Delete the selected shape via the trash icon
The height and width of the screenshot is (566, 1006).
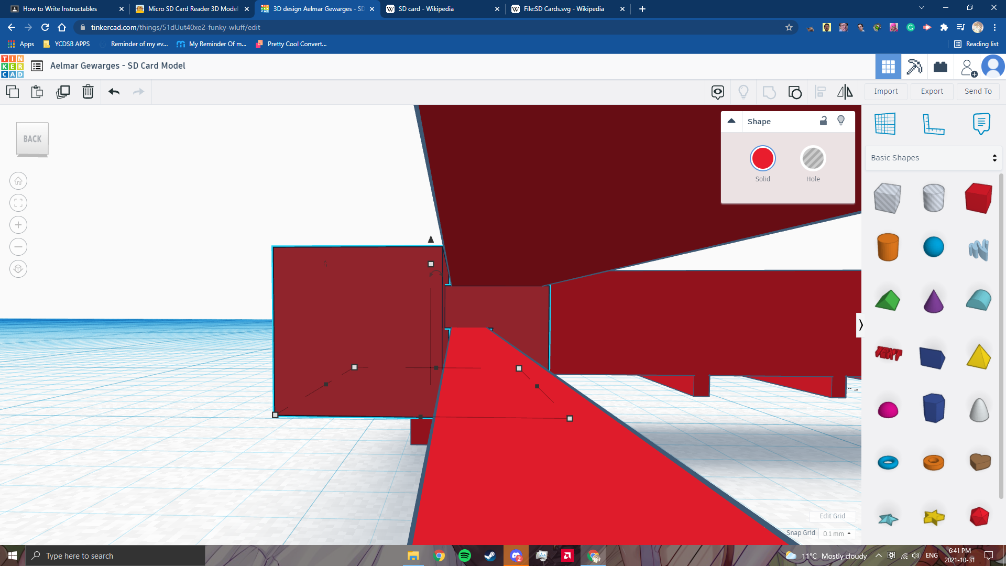click(x=88, y=92)
